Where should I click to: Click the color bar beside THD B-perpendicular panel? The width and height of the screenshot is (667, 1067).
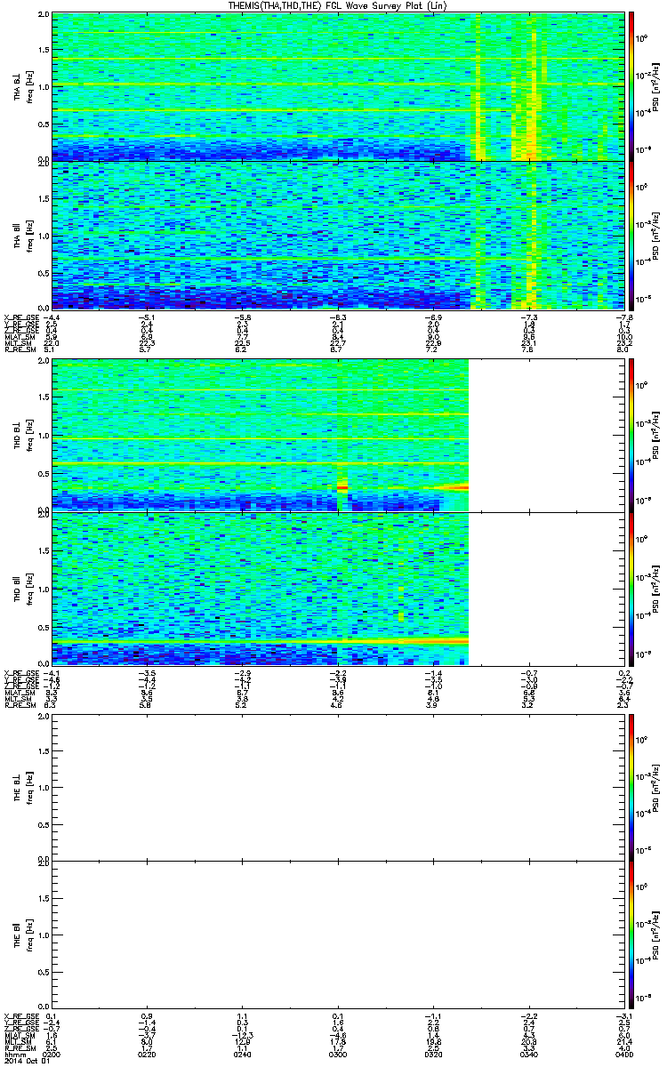coord(631,434)
